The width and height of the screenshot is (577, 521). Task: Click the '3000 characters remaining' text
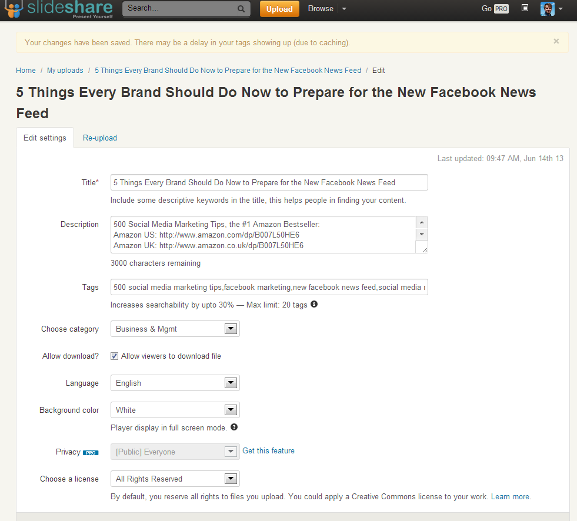(155, 263)
